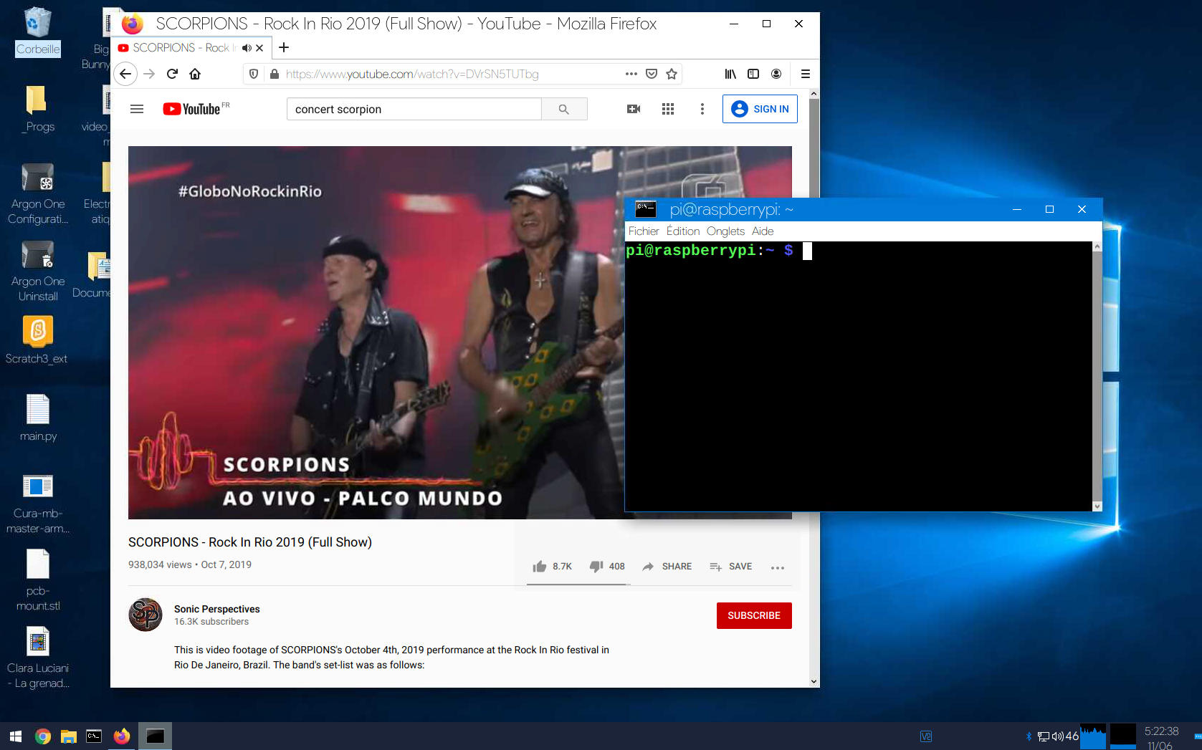Save the video to a playlist
The height and width of the screenshot is (750, 1202).
(x=730, y=567)
